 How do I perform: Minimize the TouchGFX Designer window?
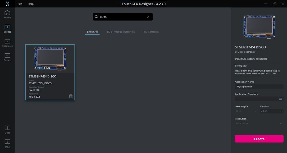tap(266, 4)
